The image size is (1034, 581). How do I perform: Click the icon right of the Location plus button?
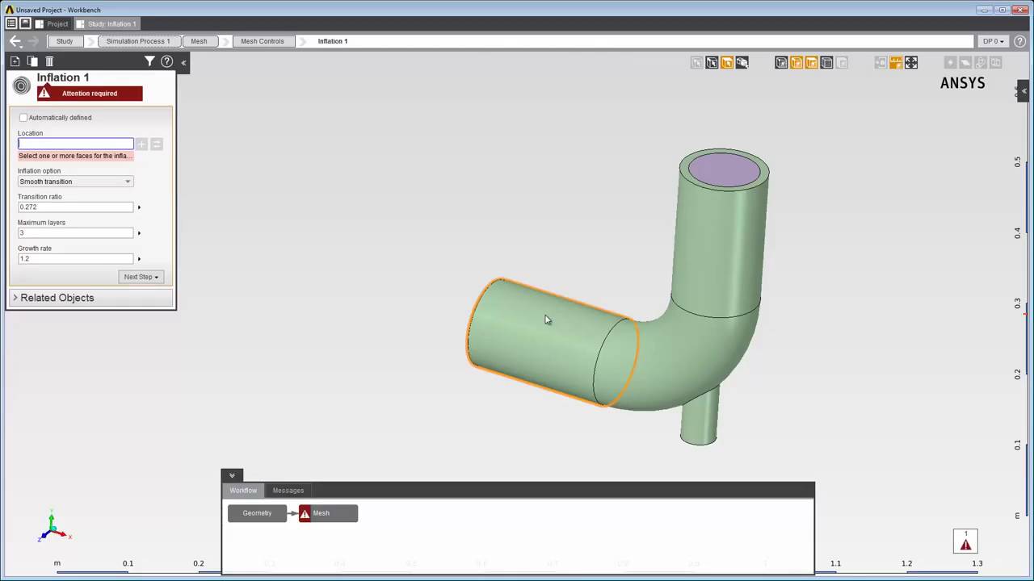pyautogui.click(x=157, y=144)
